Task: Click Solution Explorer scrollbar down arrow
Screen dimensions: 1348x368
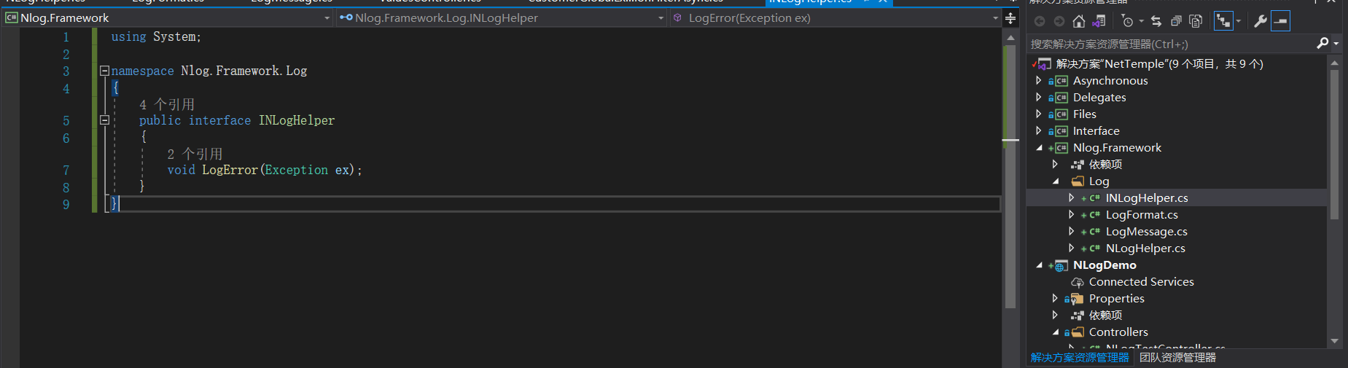Action: [x=1334, y=341]
